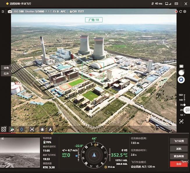Click the camera mode icon beside ISO
Viewport: 190px width, 173px height.
10,11
